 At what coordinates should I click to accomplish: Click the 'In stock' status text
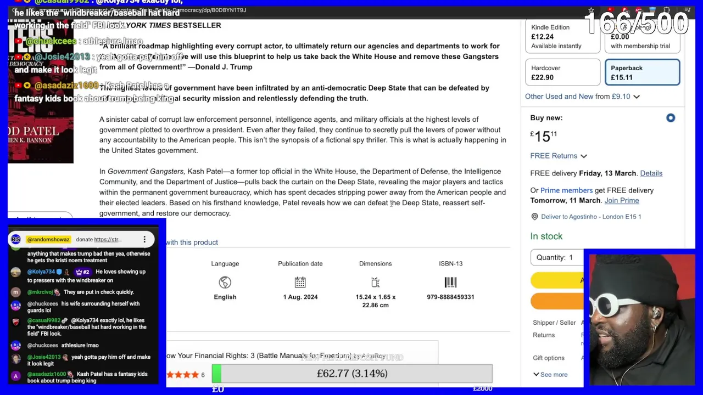(546, 236)
